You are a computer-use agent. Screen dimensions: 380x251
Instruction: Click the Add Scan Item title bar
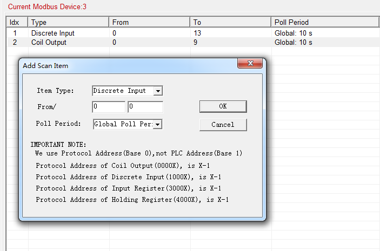[x=124, y=65]
